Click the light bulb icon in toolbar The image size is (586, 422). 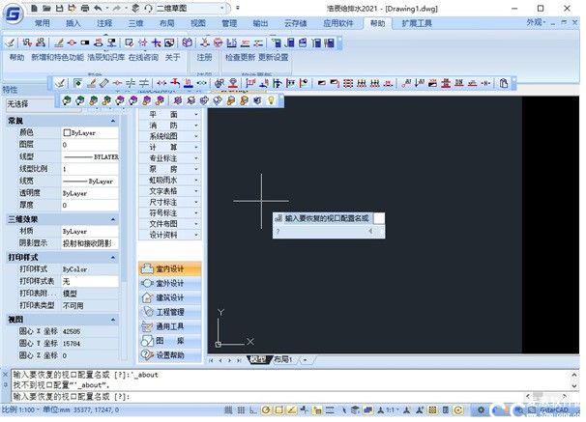click(272, 100)
